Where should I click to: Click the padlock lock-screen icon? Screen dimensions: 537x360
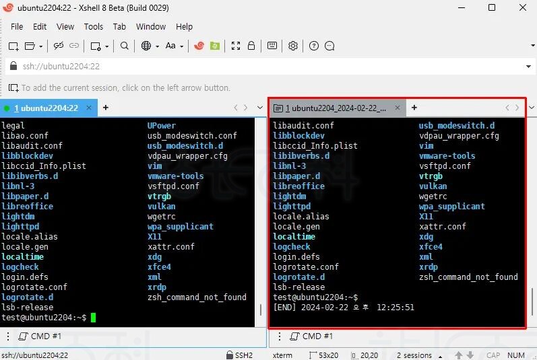point(251,46)
